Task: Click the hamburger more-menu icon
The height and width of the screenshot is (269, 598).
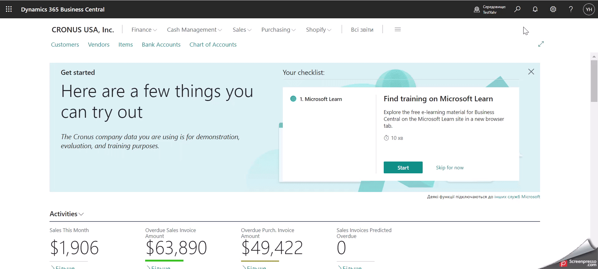Action: click(397, 30)
